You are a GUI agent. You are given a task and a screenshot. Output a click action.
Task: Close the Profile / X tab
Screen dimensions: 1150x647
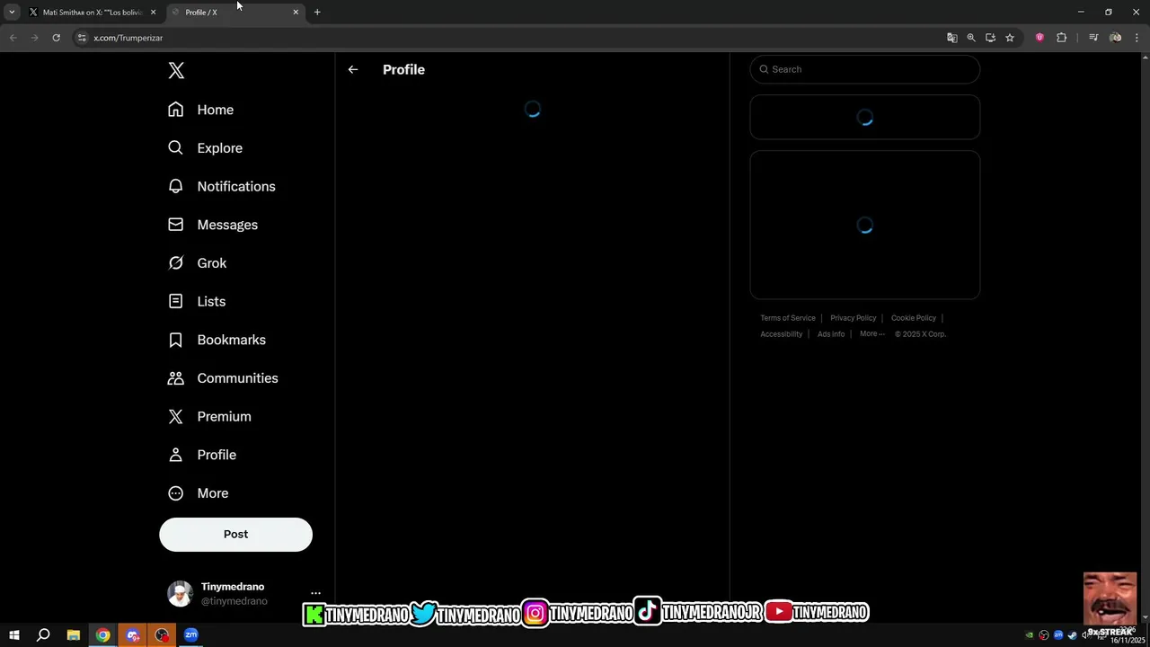click(x=296, y=13)
